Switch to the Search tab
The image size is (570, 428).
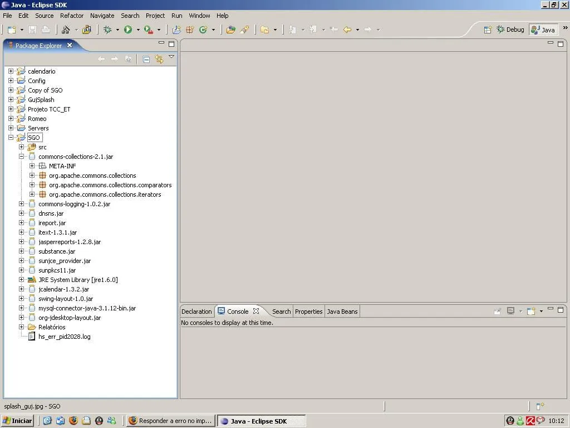pos(281,312)
